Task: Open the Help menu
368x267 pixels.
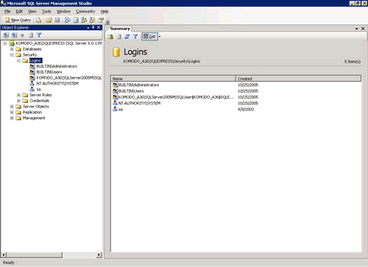Action: tap(105, 12)
